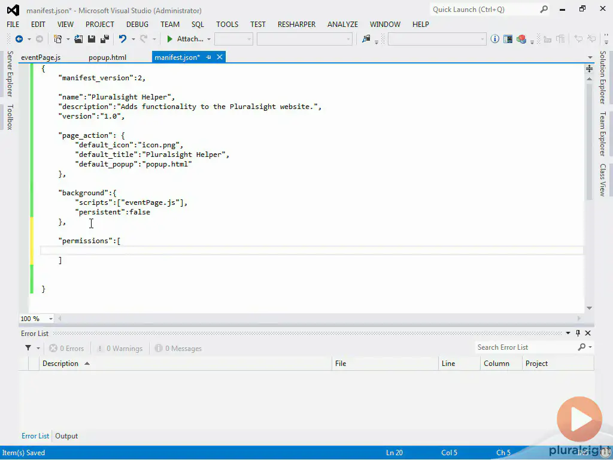Screen dimensions: 613x460
Task: Open the Attach debug target dropdown
Action: 209,39
